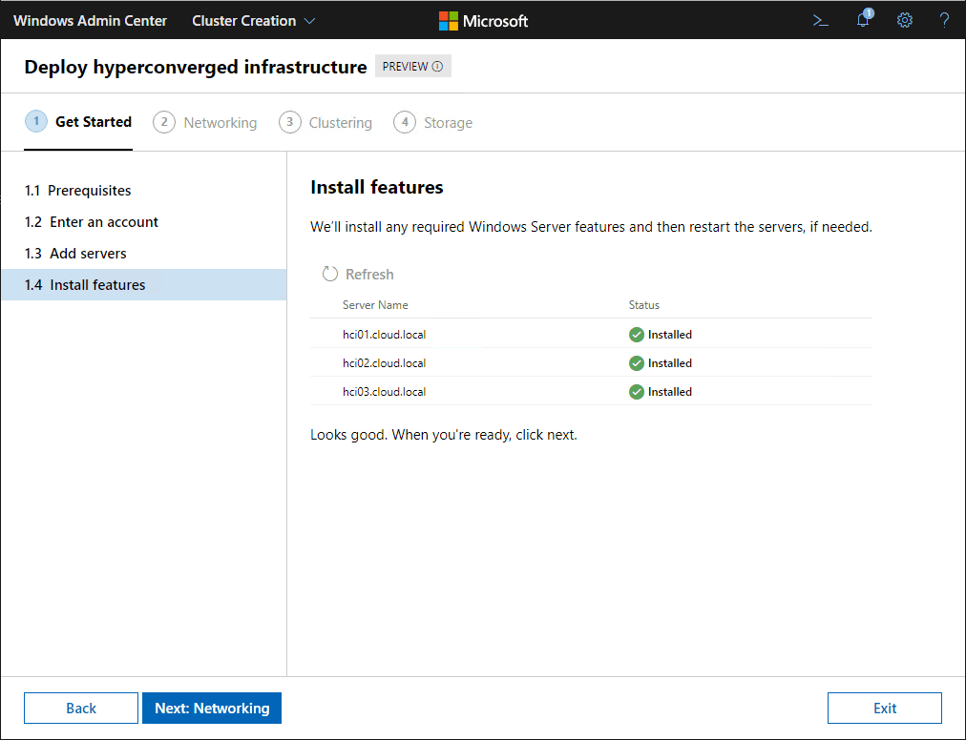Select the hci02.cloud.local server row
The image size is (966, 740).
point(384,363)
